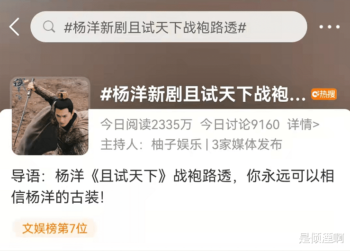This screenshot has height=251, width=350.
Task: Click 3家媒体发布 media link
Action: (x=247, y=144)
